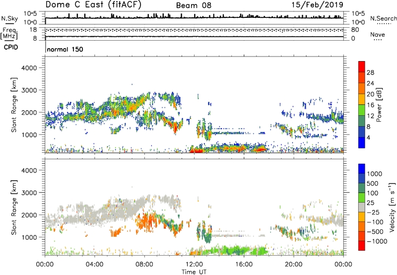Pick the red segment above 28 on the Power bar
The width and height of the screenshot is (397, 275).
[x=362, y=67]
